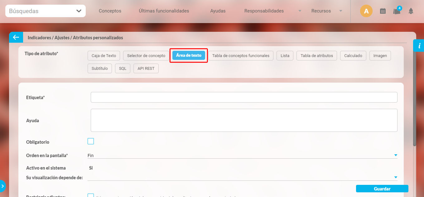Click the Guardar button
Screen dimensions: 424x197
point(382,189)
